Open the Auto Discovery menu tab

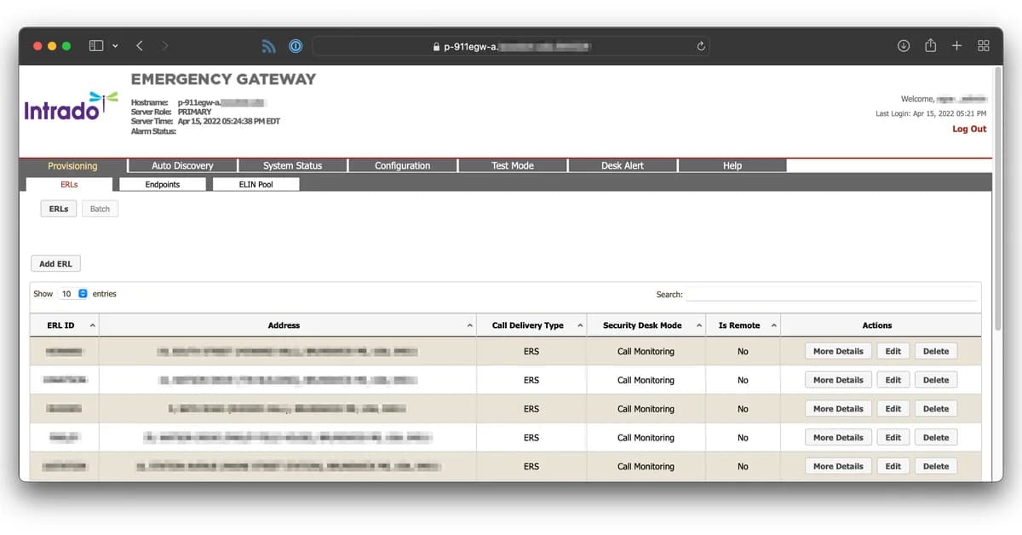pyautogui.click(x=182, y=165)
